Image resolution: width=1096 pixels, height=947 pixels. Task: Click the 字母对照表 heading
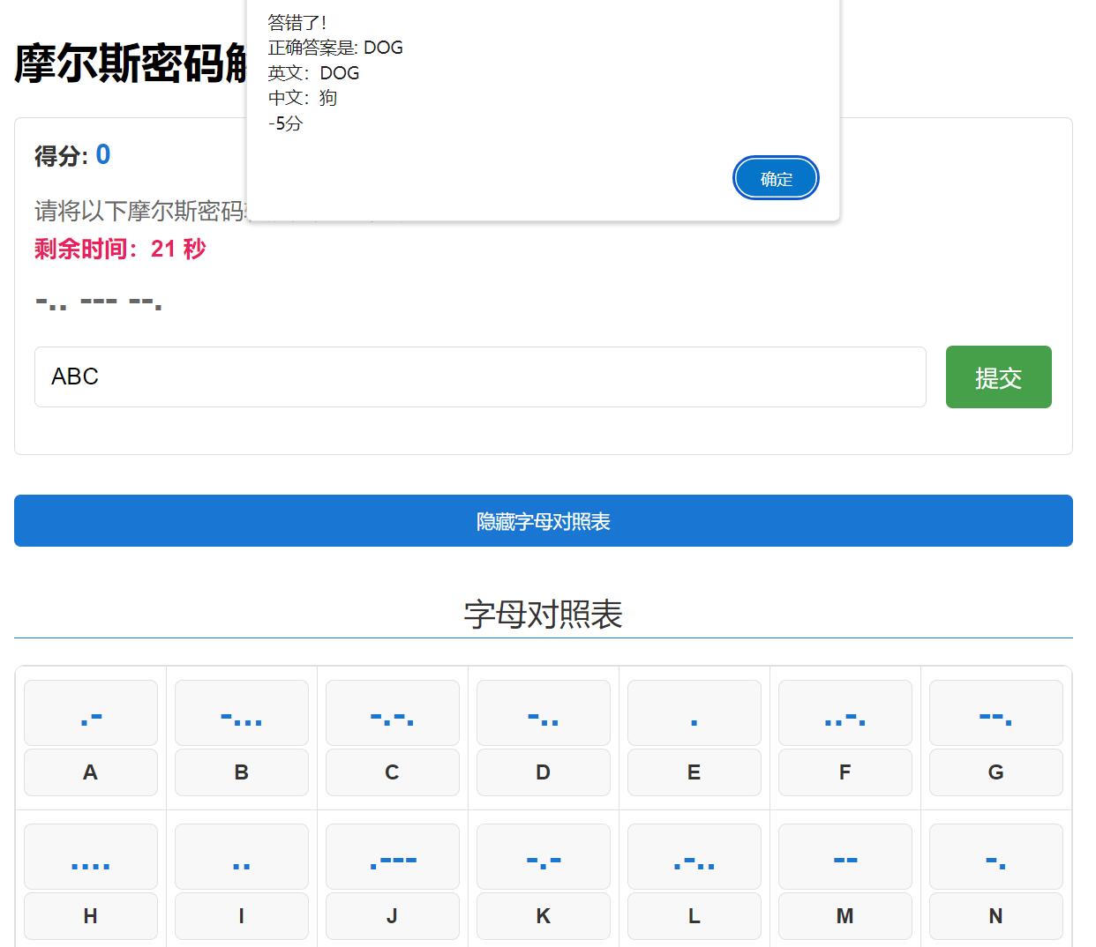(544, 615)
